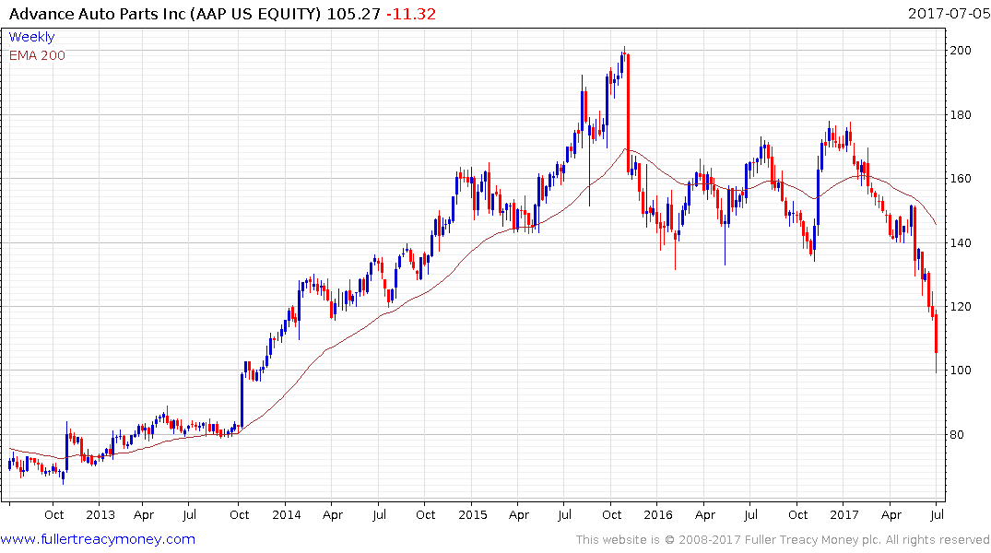Click the 80 price axis label

pyautogui.click(x=957, y=435)
